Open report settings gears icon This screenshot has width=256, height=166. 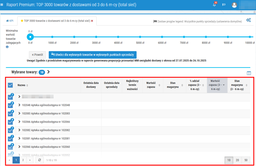click(x=249, y=20)
